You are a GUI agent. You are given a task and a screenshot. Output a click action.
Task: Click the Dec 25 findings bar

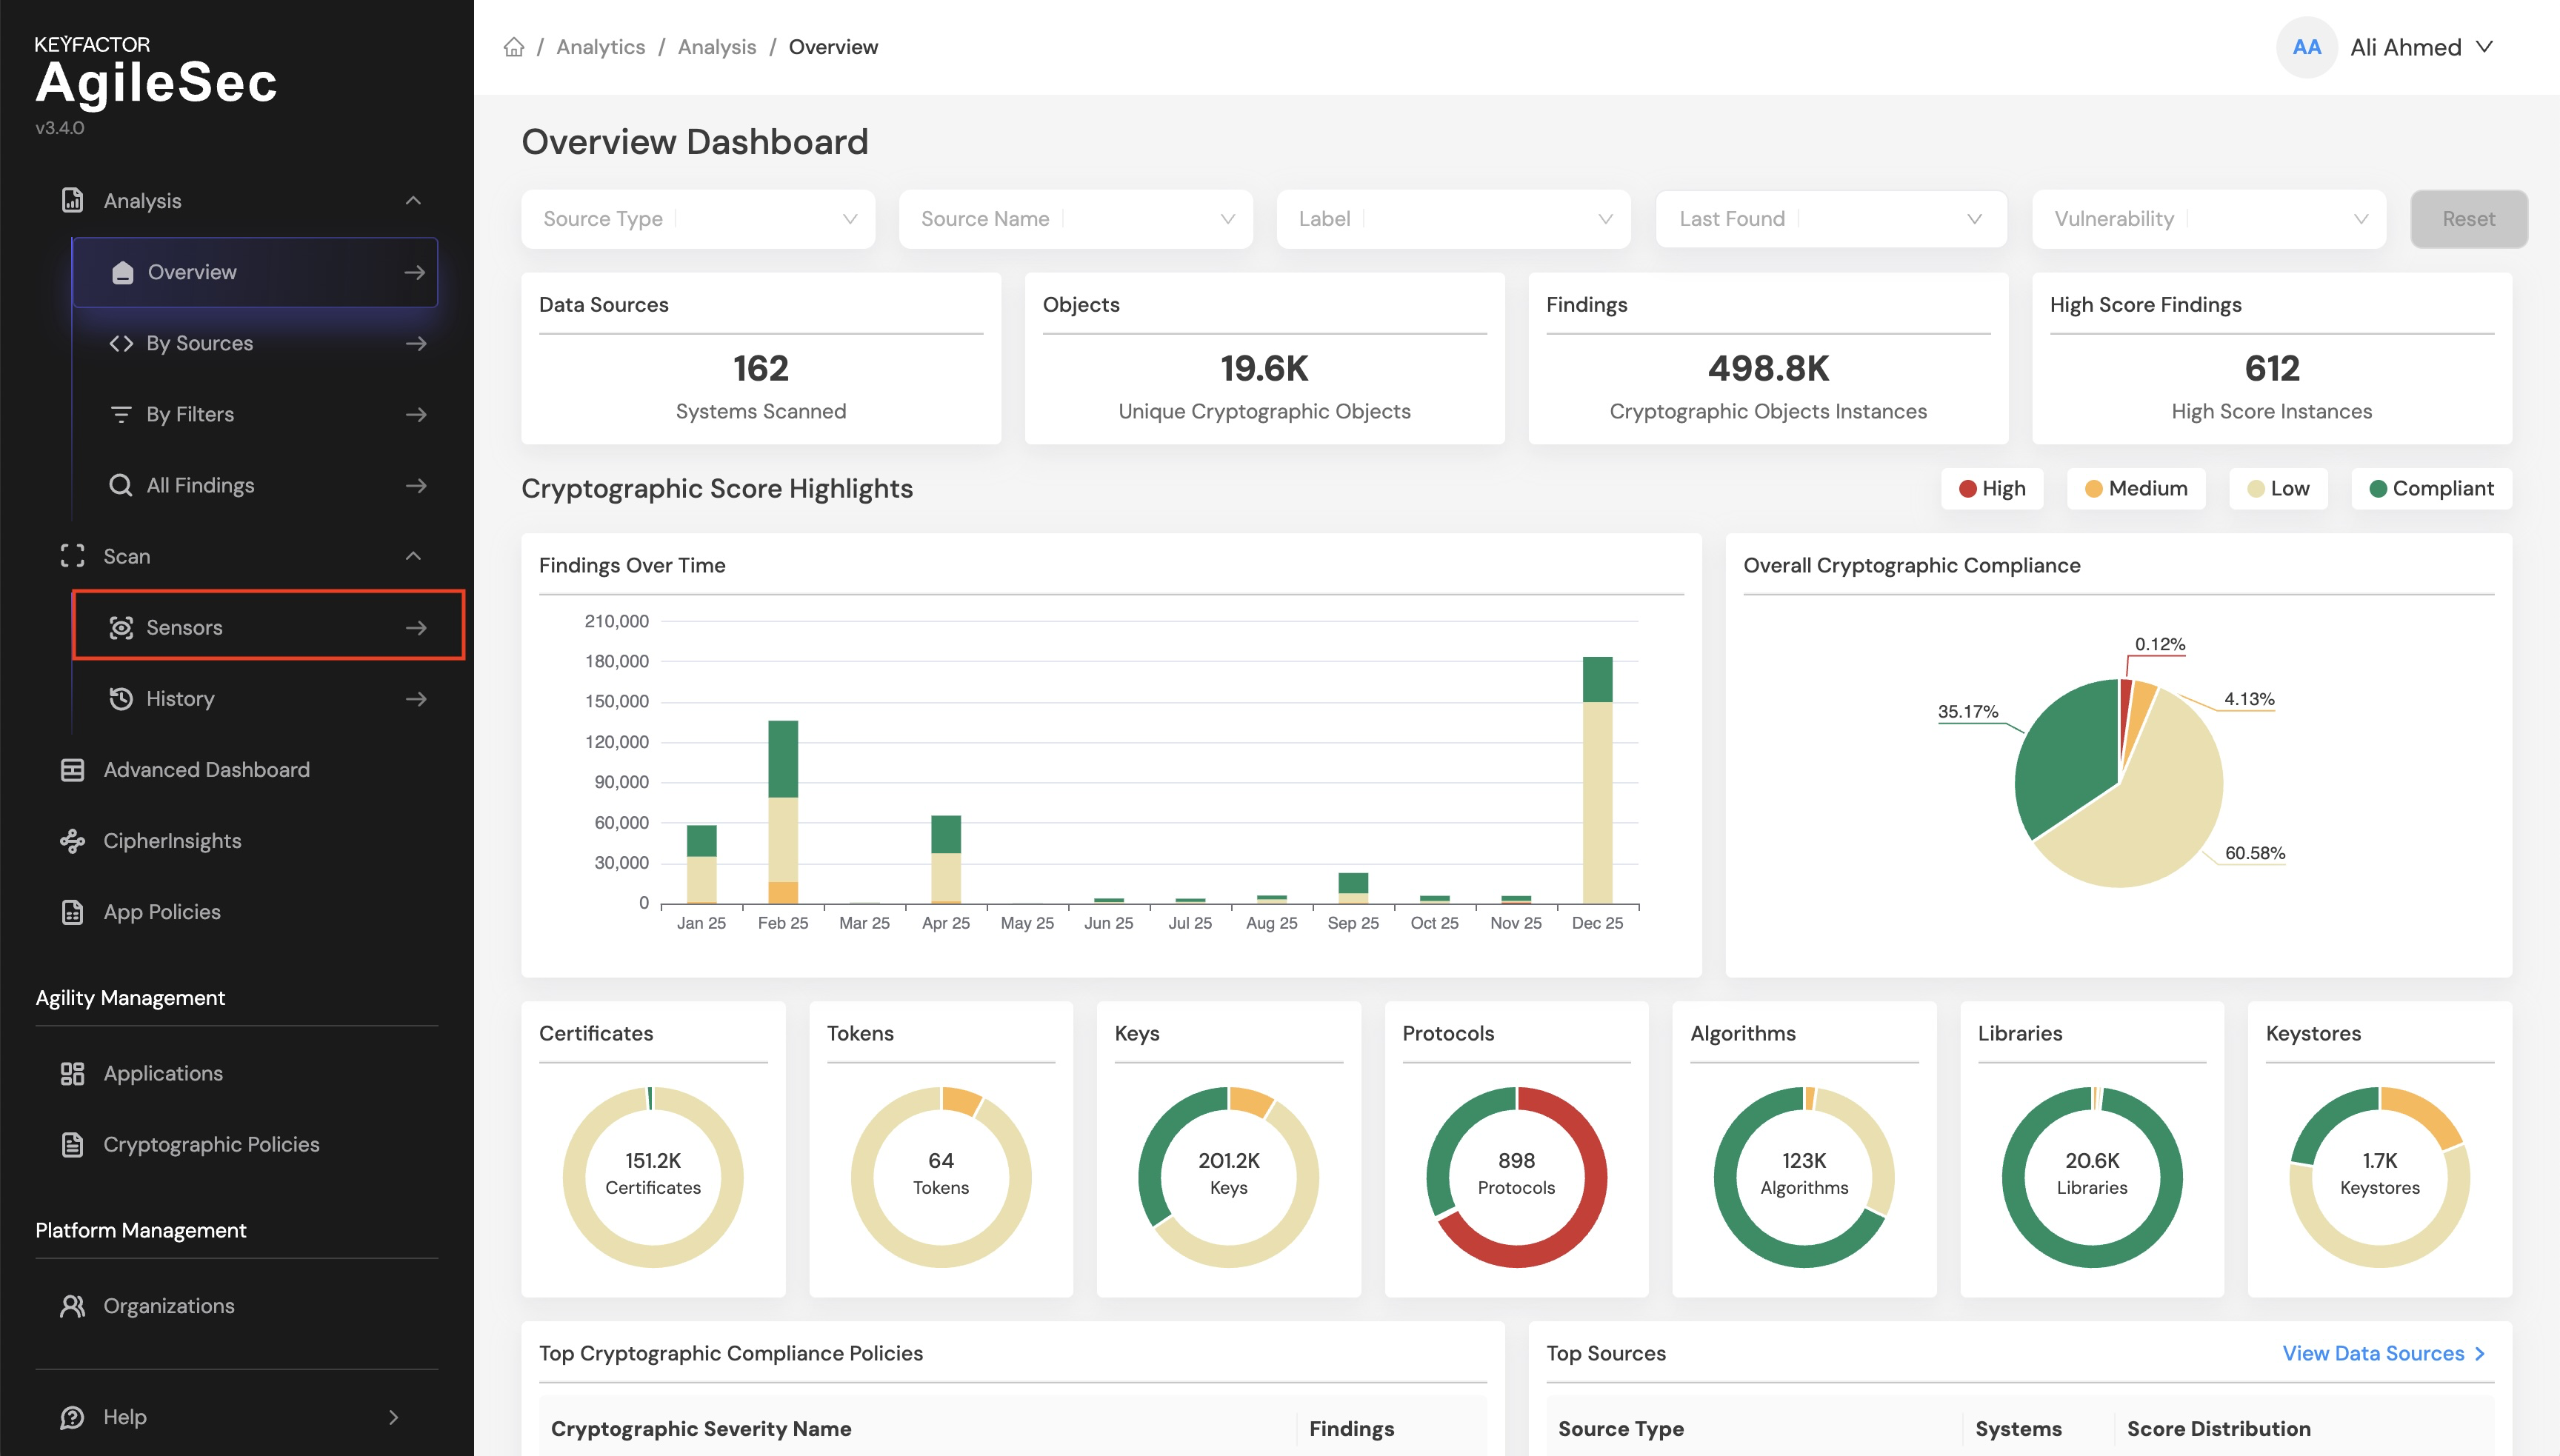pyautogui.click(x=1597, y=780)
